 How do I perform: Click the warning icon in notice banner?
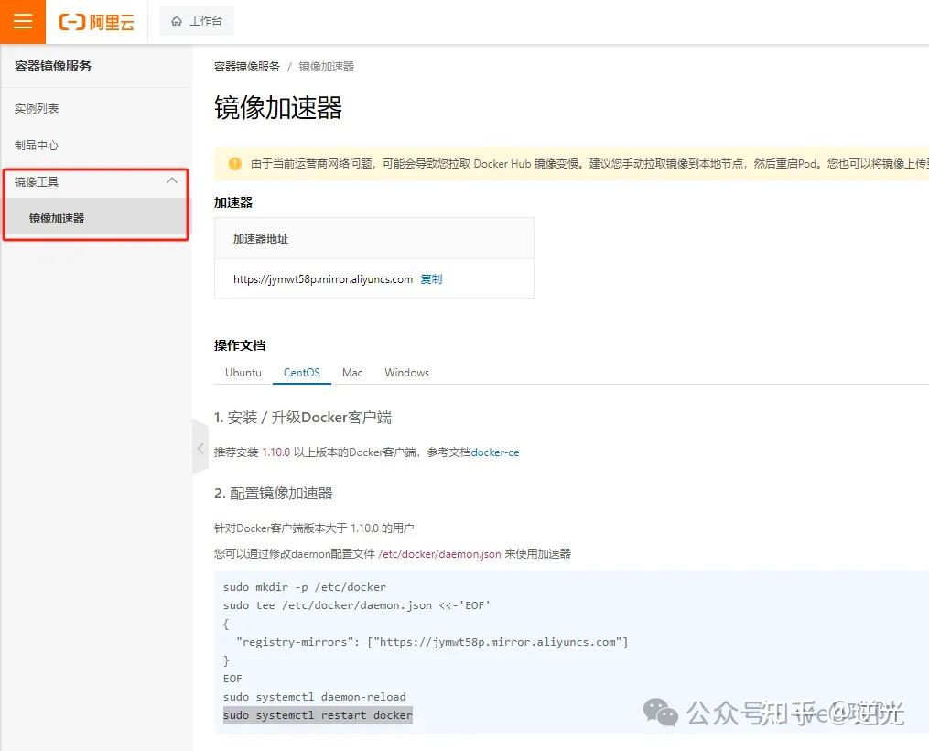[x=234, y=163]
